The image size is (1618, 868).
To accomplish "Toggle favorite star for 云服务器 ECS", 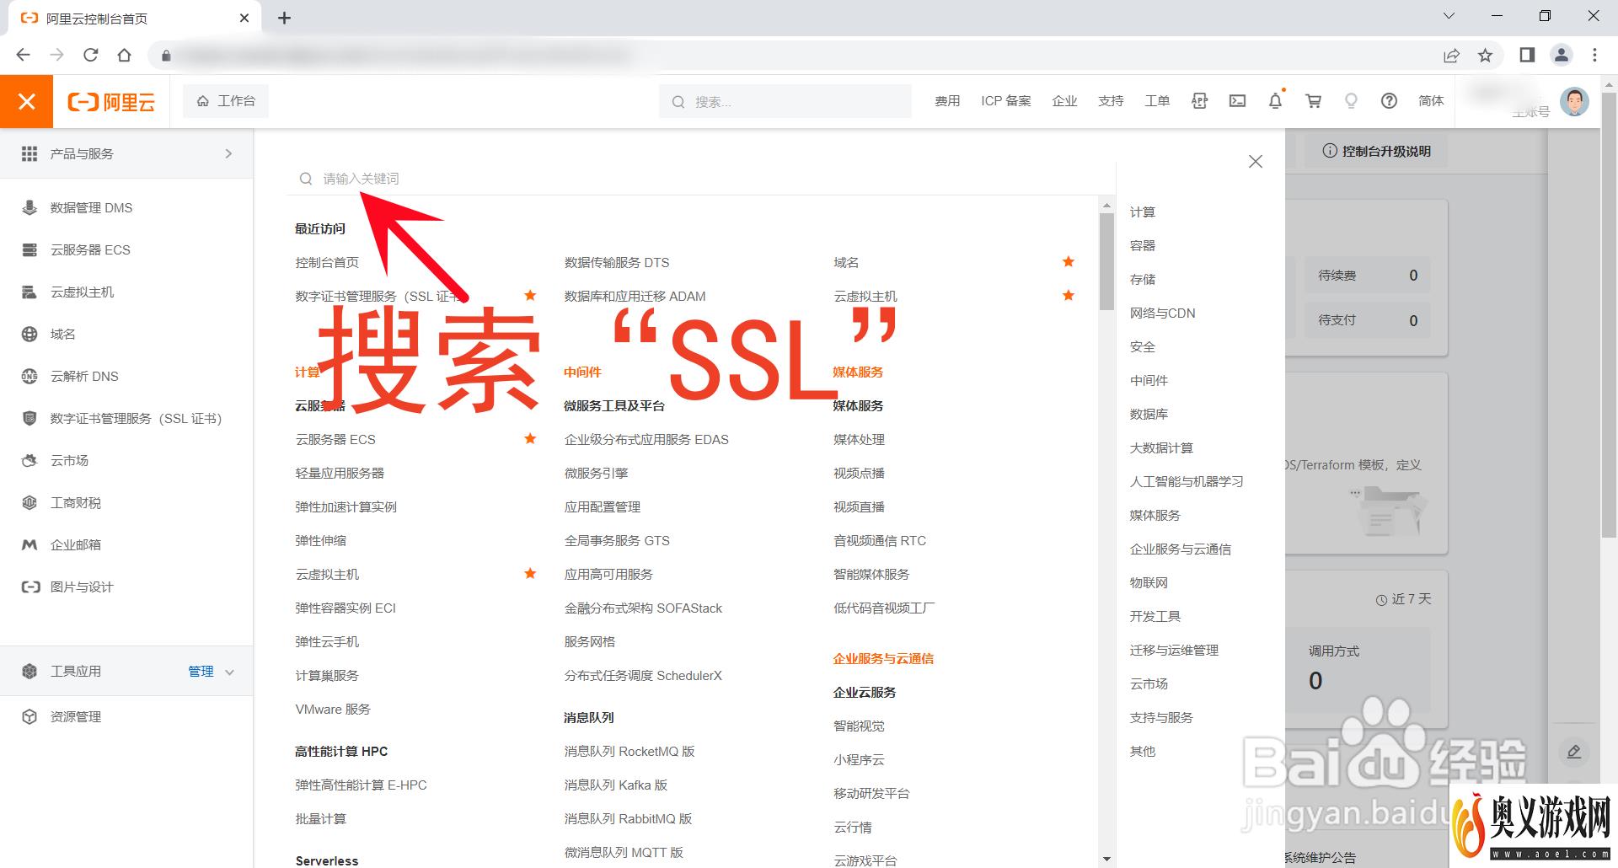I will tap(530, 438).
